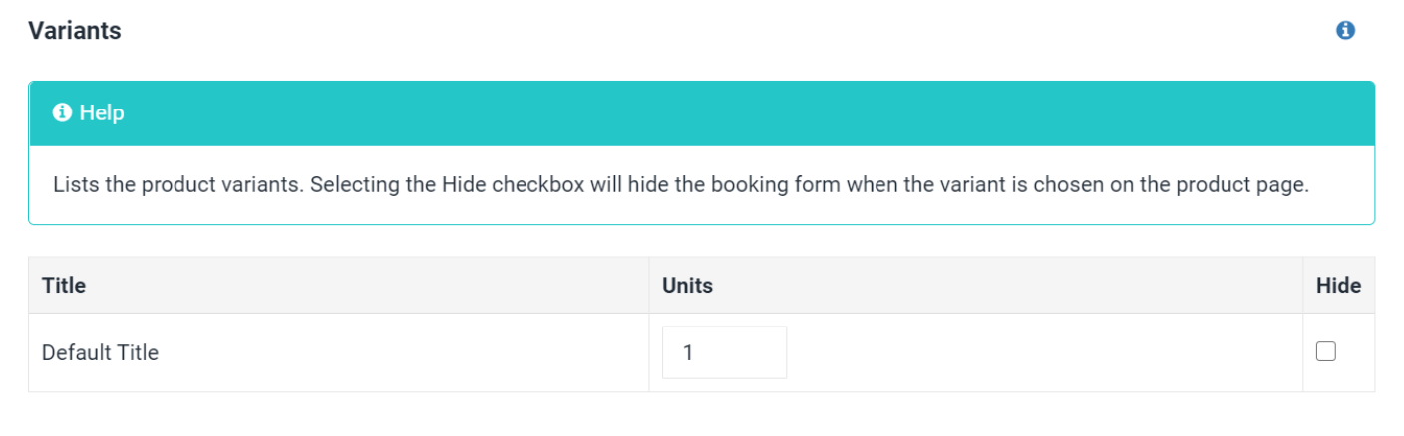
Task: Click the blue info icon beside Variants
Action: point(1345,31)
